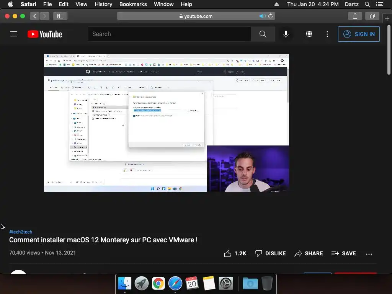The image size is (392, 294).
Task: Click the page vertical scrollbar
Action: click(389, 50)
